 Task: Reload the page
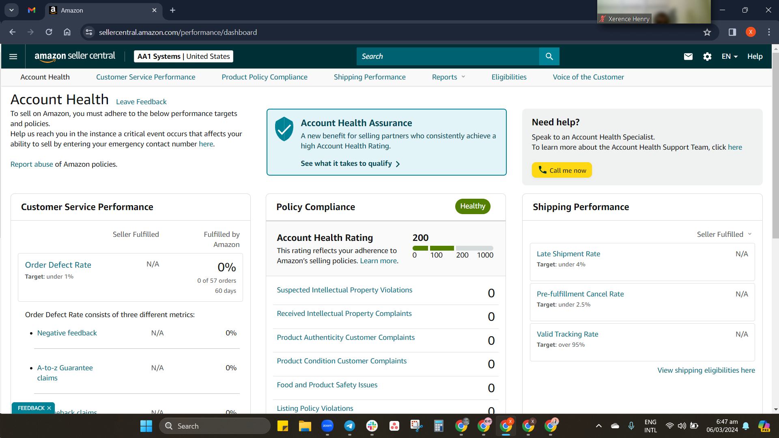[x=49, y=32]
